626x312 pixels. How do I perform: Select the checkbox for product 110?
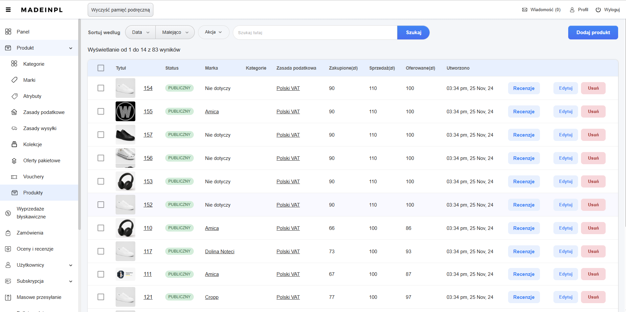click(x=101, y=228)
